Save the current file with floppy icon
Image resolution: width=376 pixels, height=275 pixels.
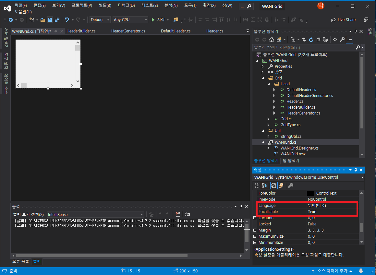click(x=50, y=20)
